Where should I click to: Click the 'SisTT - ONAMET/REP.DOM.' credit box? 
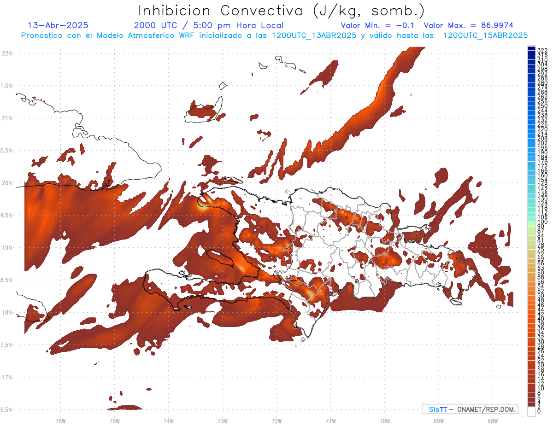[470, 409]
